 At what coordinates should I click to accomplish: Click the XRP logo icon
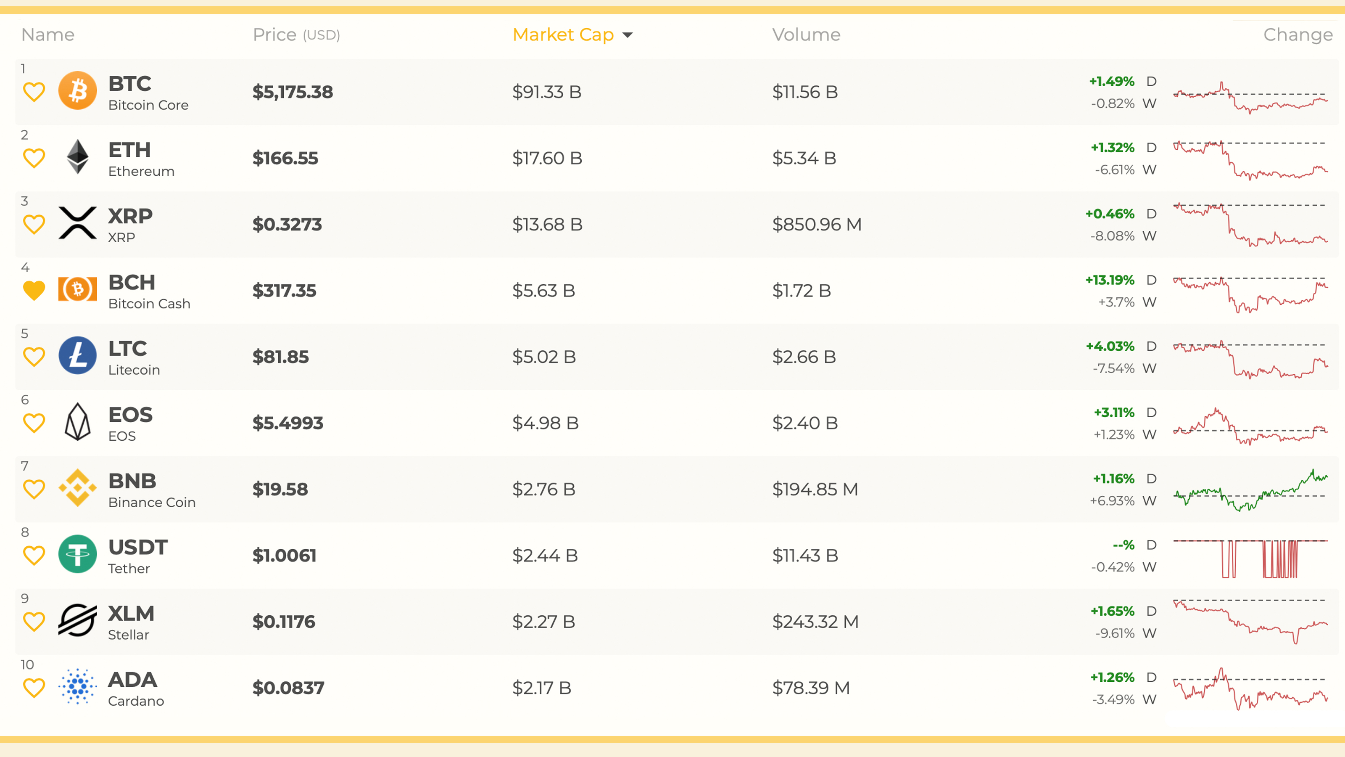(x=77, y=223)
